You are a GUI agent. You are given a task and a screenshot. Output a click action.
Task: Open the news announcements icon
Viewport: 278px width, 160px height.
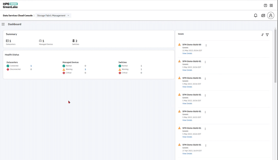point(263,16)
